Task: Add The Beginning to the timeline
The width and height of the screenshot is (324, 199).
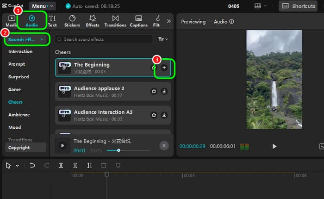Action: (164, 68)
